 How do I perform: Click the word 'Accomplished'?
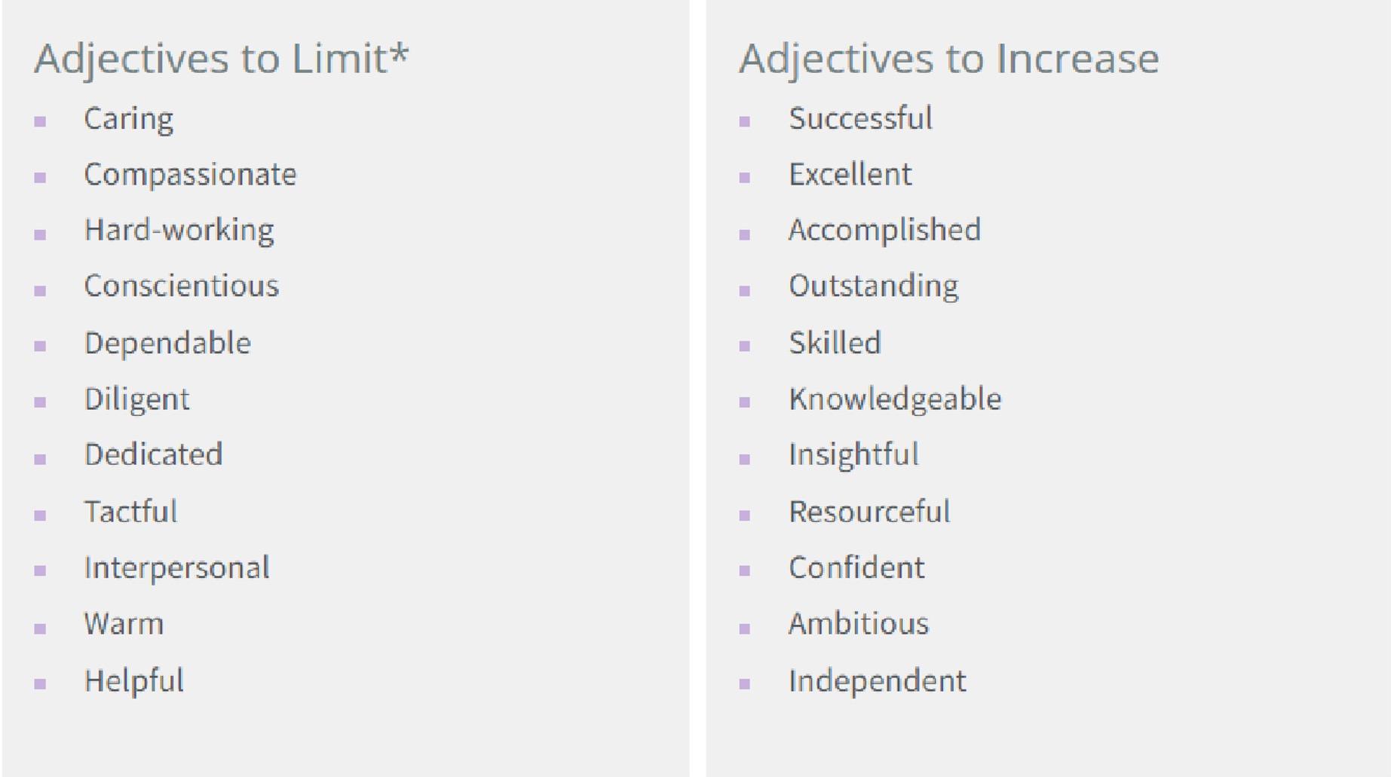pyautogui.click(x=885, y=231)
